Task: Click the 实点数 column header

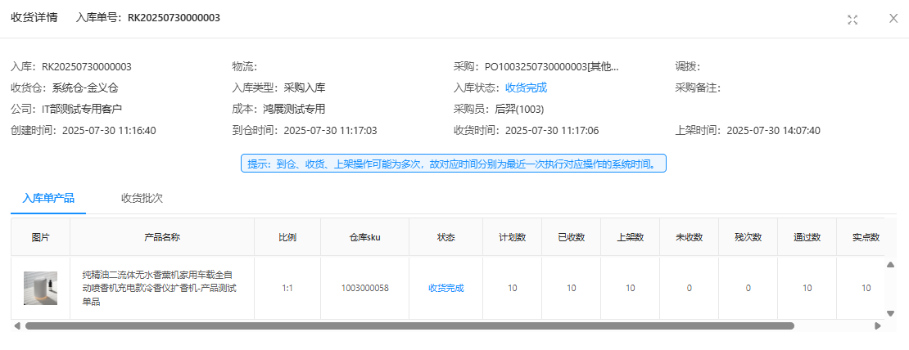Action: [866, 237]
